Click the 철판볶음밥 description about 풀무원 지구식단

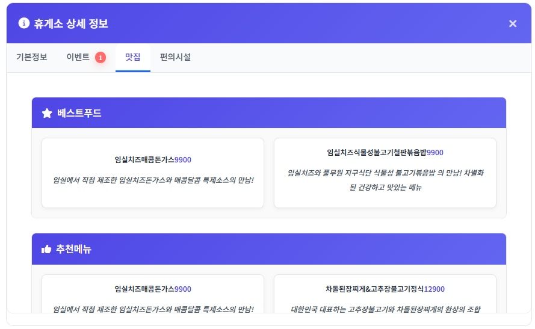(385, 180)
